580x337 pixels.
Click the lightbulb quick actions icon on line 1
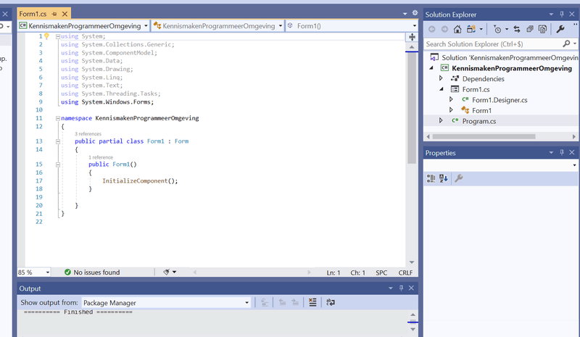point(46,36)
